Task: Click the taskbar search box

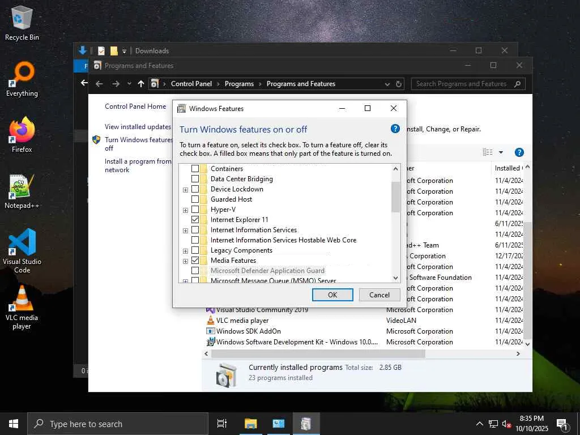Action: [x=118, y=424]
